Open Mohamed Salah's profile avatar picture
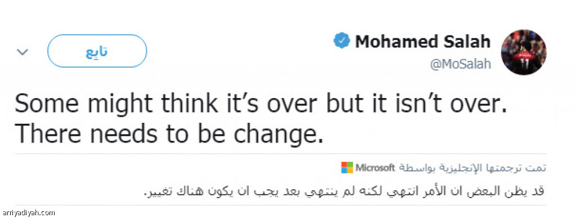 [524, 52]
